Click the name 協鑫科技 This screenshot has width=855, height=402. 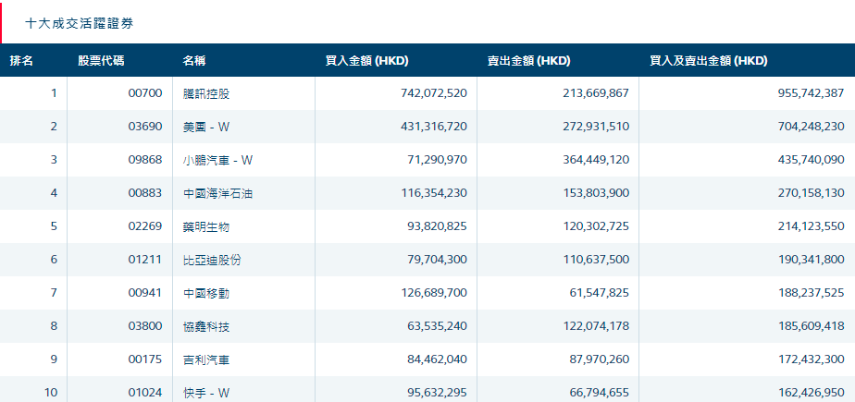(206, 326)
